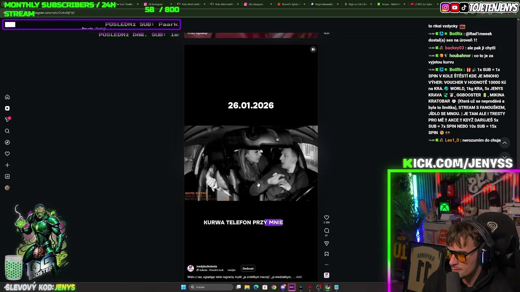Click username 'backey03' in chat
This screenshot has height=292, width=520.
(x=454, y=48)
